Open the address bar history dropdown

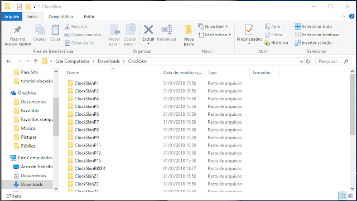tap(301, 61)
